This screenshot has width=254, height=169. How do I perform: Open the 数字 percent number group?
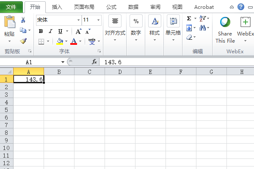[136, 28]
